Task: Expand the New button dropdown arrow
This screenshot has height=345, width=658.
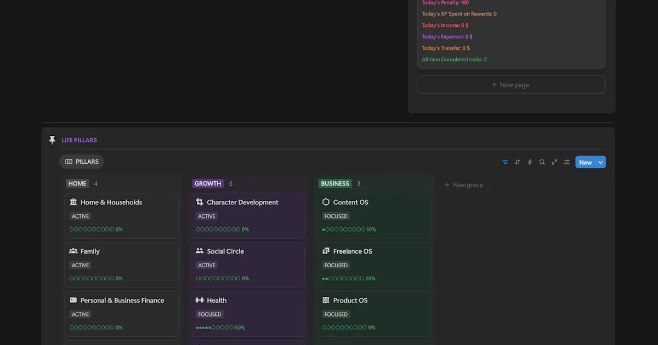Action: (600, 162)
